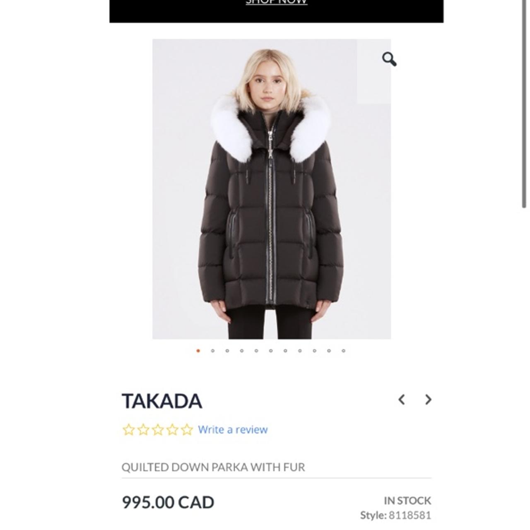Click the SHOP NOW banner link

click(x=276, y=2)
